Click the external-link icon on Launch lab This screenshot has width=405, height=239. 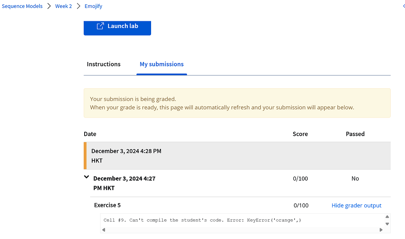[100, 26]
